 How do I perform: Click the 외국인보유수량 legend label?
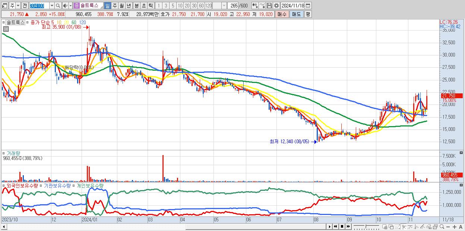click(22, 185)
